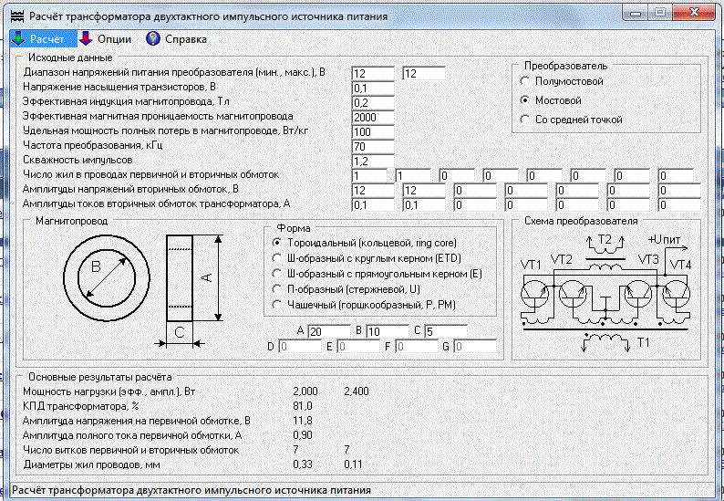The width and height of the screenshot is (724, 501).
Task: Click the question mark Справка icon
Action: coord(153,39)
